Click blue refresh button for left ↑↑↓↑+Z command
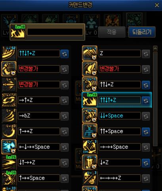 [x=65, y=54]
